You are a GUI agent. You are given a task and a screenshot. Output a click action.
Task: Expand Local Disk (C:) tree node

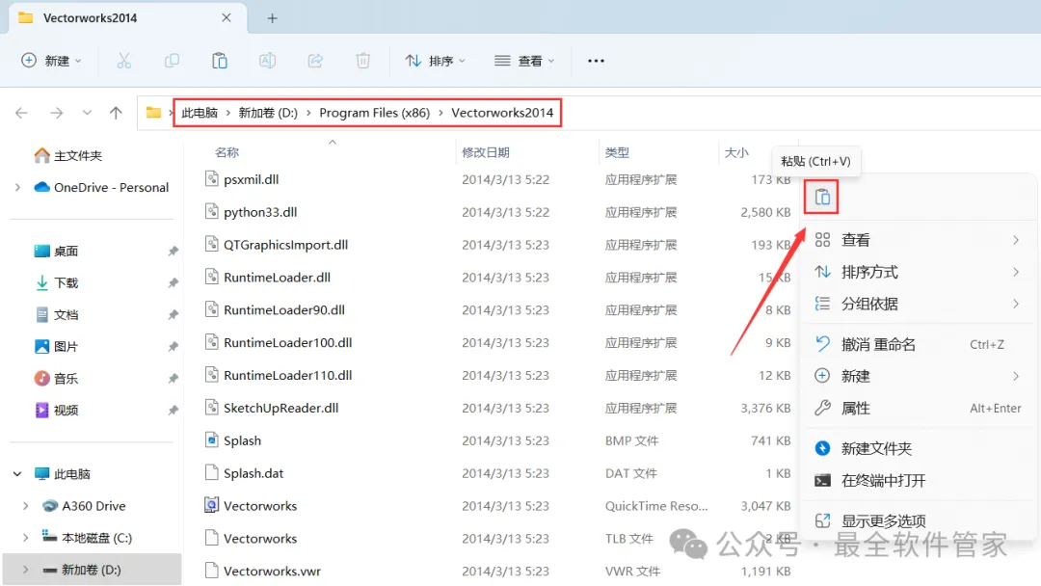click(26, 538)
